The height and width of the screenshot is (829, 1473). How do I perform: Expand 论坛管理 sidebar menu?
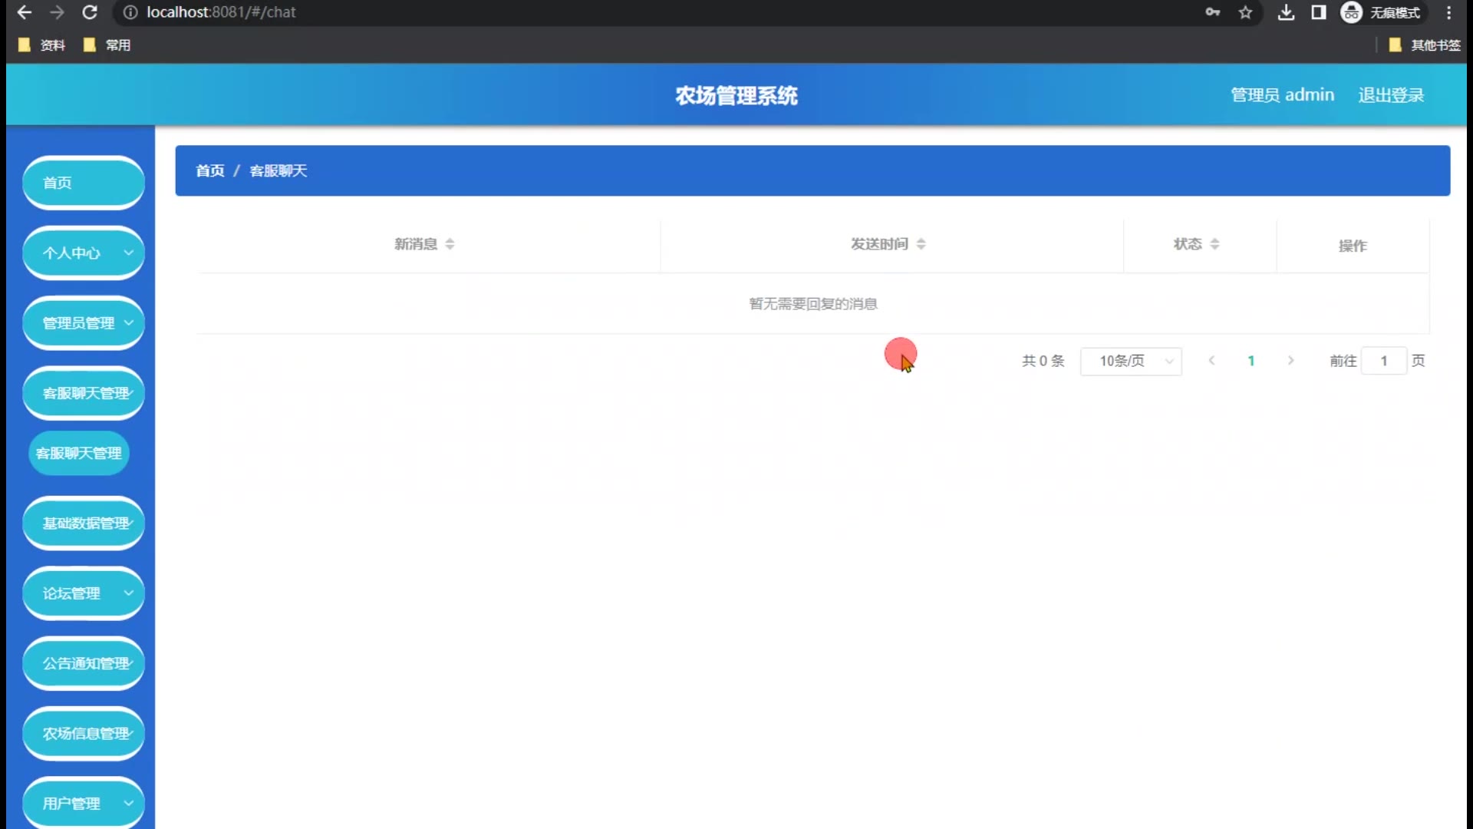pyautogui.click(x=84, y=593)
